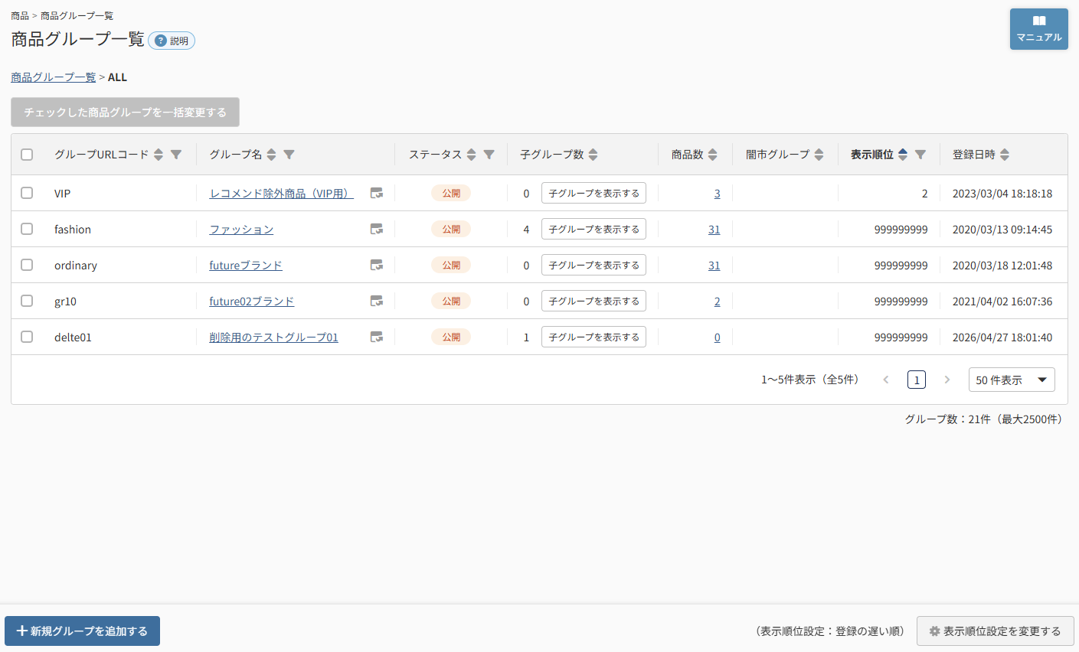This screenshot has width=1079, height=652.
Task: Expand child groups of the delte01 row
Action: (593, 337)
